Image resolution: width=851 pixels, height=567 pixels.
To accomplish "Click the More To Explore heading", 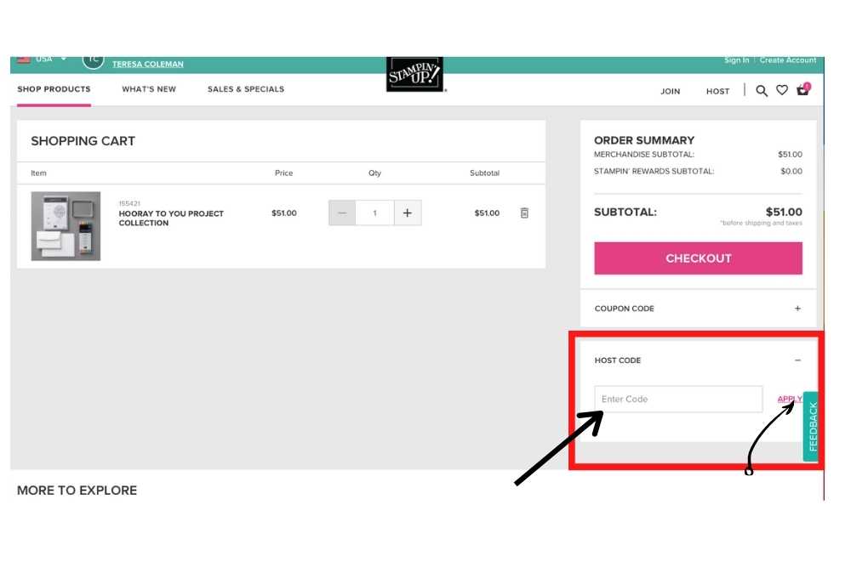I will click(x=77, y=490).
